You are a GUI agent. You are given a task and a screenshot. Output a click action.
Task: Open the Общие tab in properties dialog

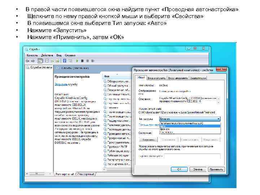tap(141, 78)
